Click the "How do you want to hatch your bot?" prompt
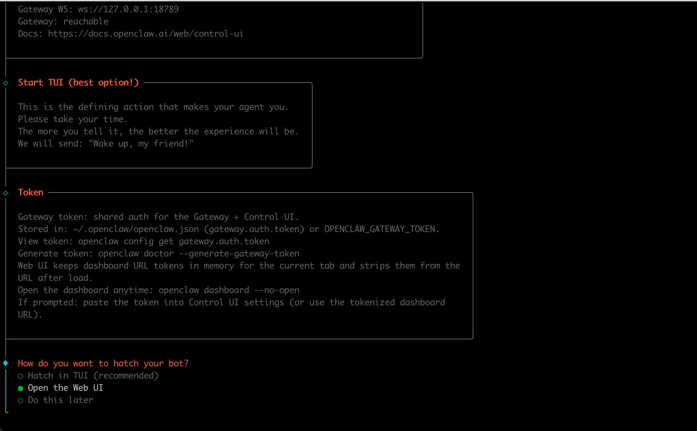 [x=103, y=363]
